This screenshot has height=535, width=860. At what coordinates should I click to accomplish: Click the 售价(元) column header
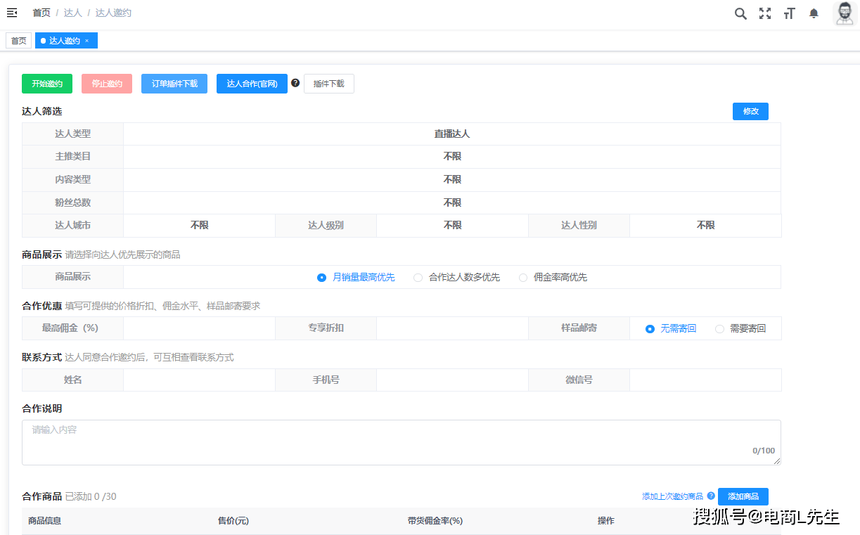[x=233, y=521]
